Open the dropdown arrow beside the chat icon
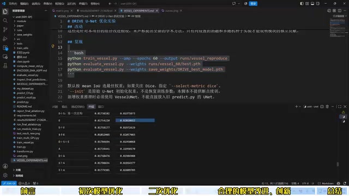The image size is (349, 196). pyautogui.click(x=239, y=4)
